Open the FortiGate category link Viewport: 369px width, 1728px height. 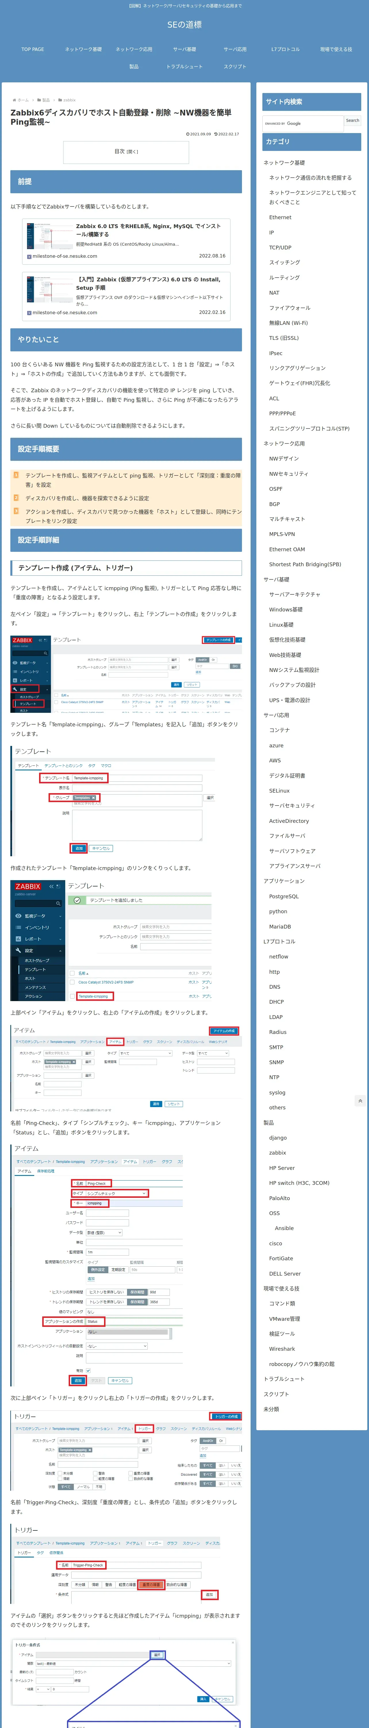281,1259
